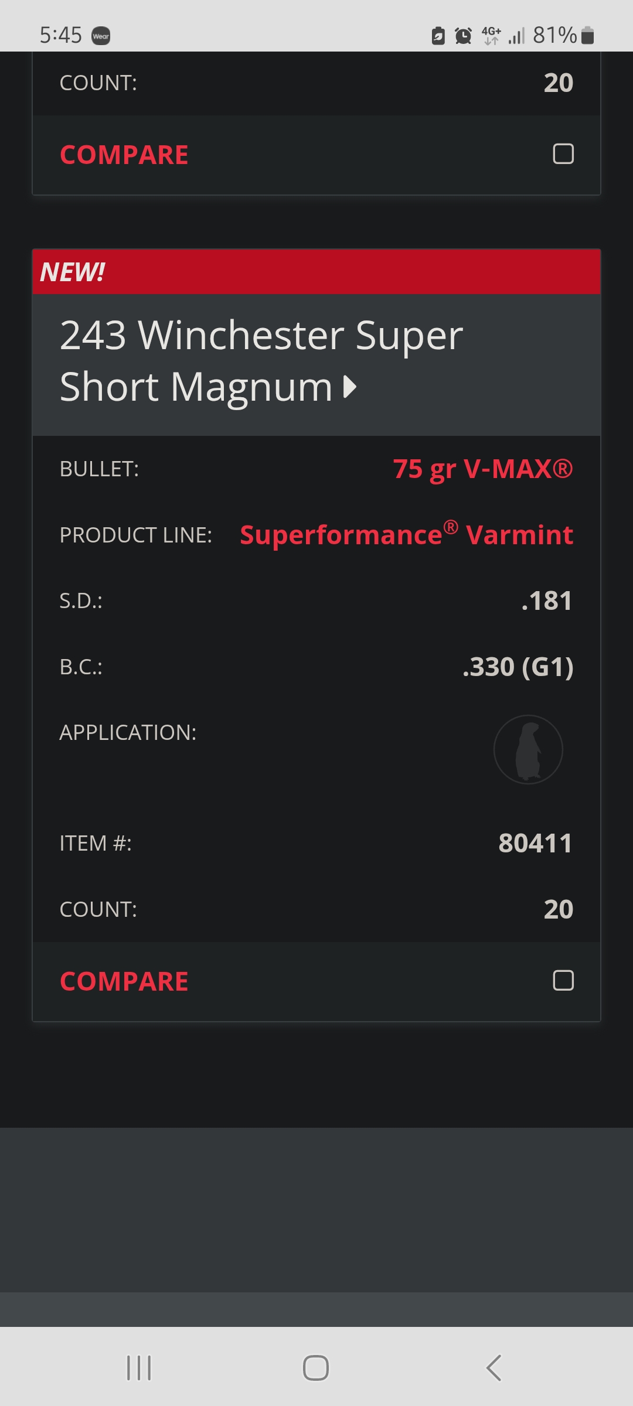Tap the red NEW! banner

[316, 272]
